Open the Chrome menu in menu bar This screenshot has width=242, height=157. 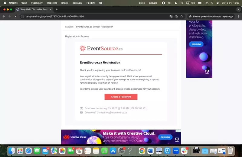13,3
